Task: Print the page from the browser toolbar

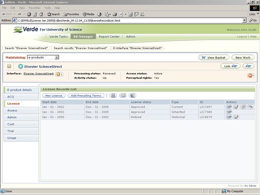Action: 115,14
